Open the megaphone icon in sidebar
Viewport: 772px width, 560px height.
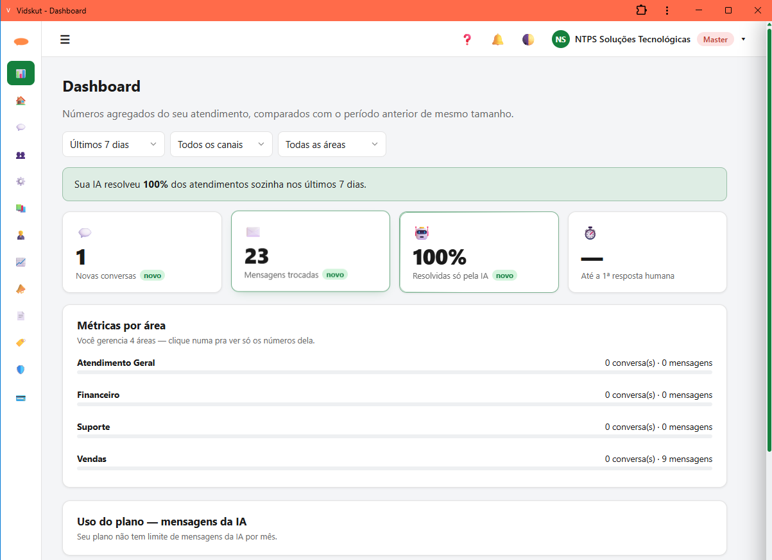tap(21, 289)
